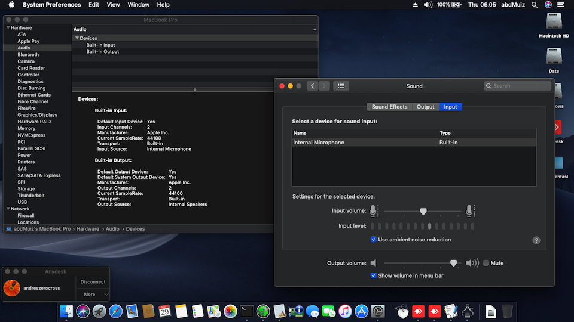Click the Help question mark button
The image size is (574, 322).
[x=536, y=240]
